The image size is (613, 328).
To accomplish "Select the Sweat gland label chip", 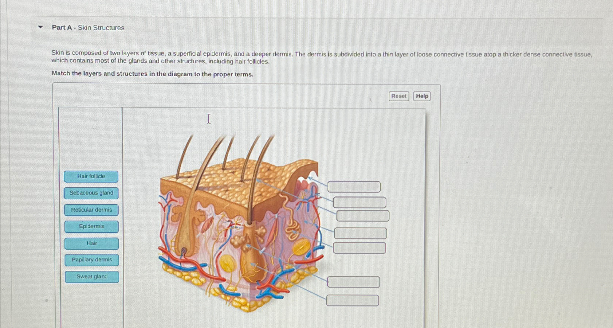I will tap(92, 277).
